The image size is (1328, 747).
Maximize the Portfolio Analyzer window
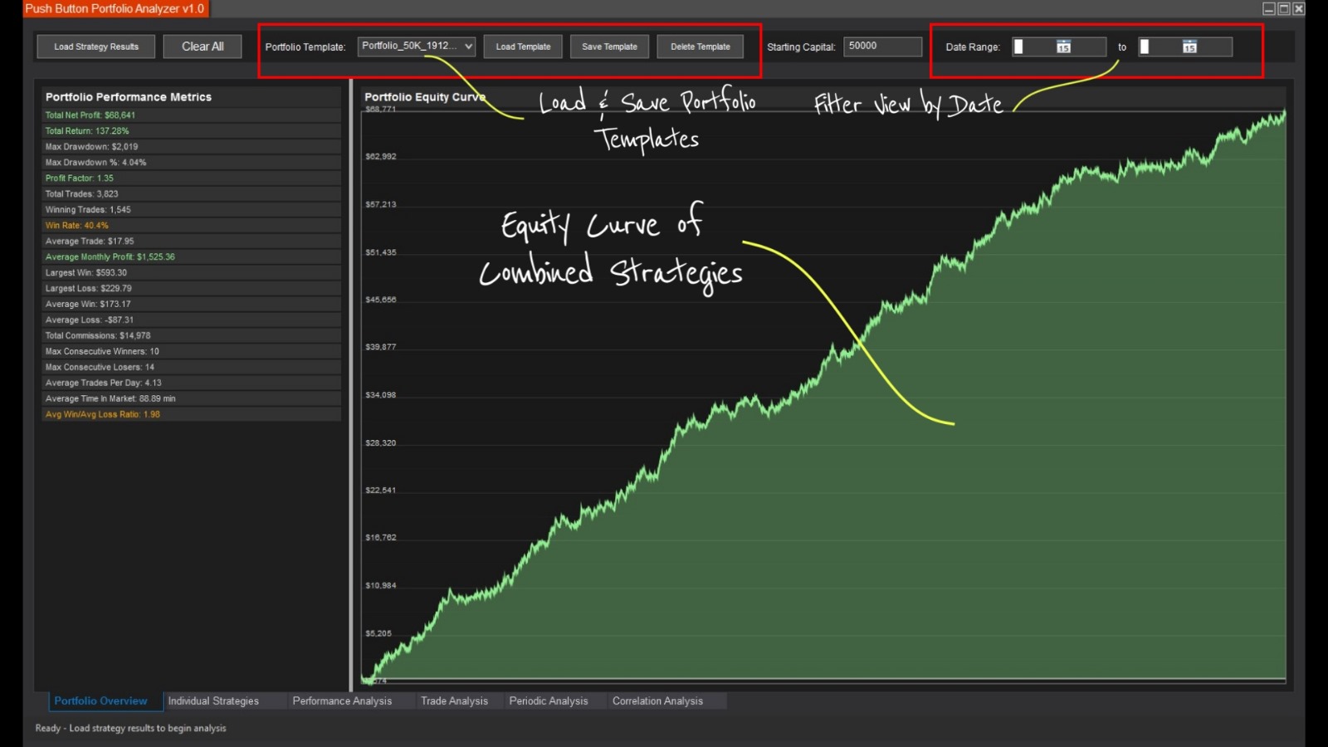click(1284, 9)
